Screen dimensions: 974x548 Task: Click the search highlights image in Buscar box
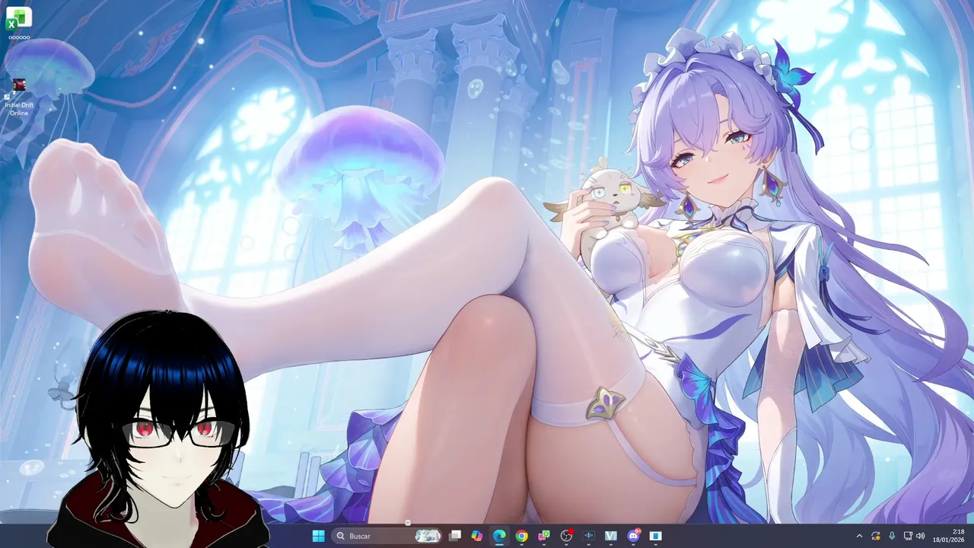(428, 536)
